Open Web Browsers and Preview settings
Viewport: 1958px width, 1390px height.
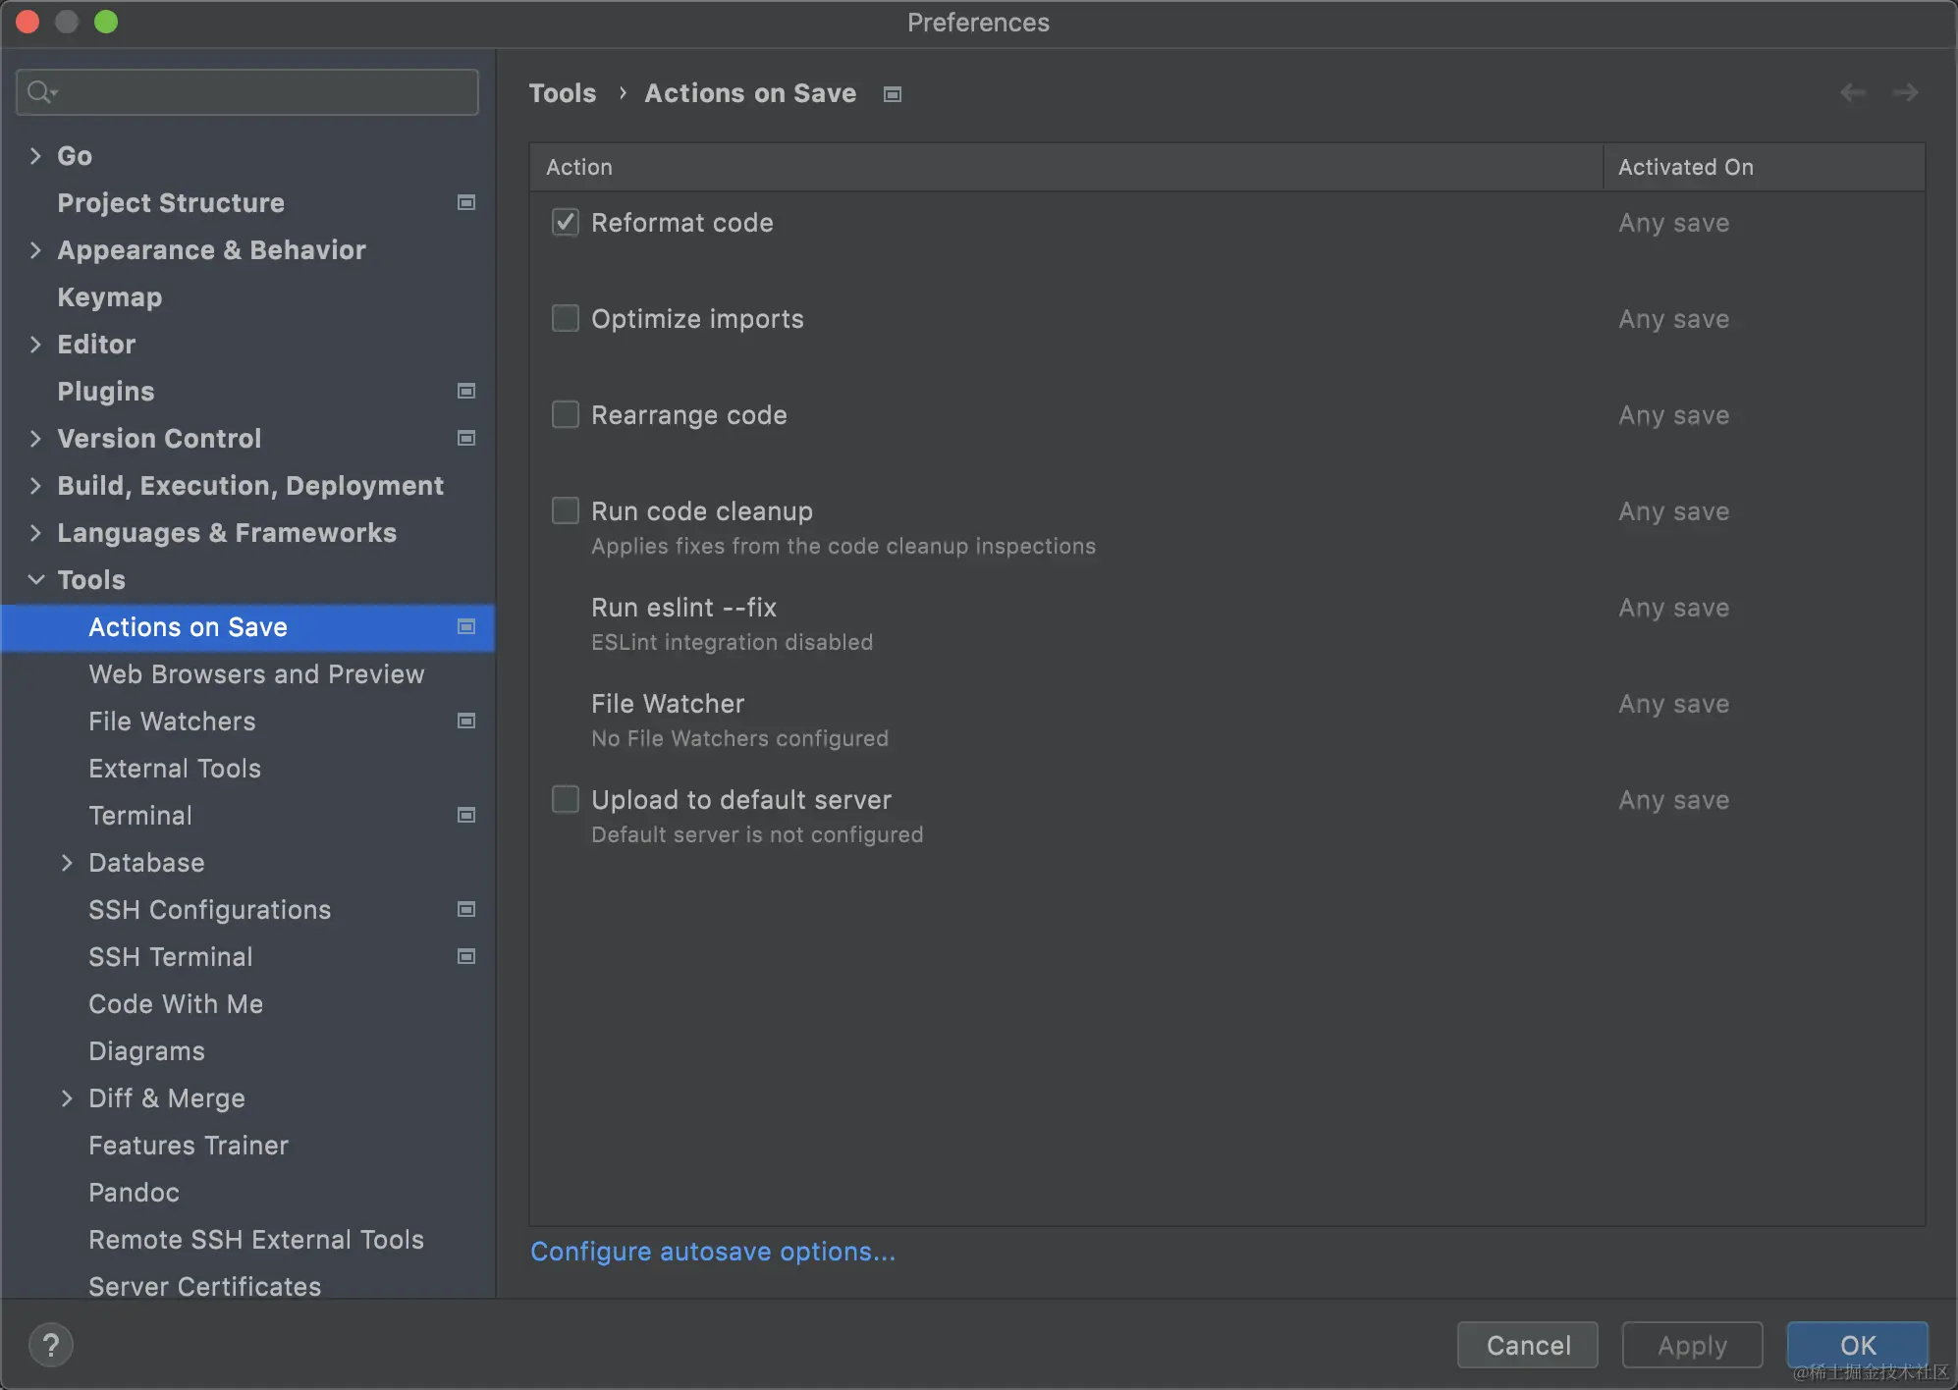(255, 673)
